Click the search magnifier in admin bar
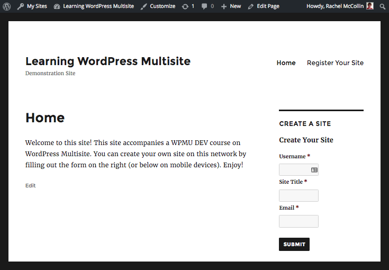Image resolution: width=389 pixels, height=270 pixels. pyautogui.click(x=382, y=6)
